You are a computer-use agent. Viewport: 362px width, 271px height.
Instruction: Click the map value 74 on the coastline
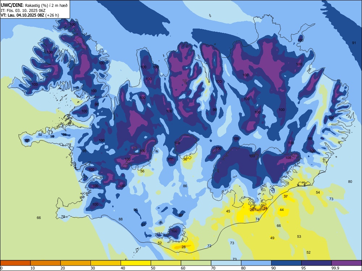tap(257, 219)
